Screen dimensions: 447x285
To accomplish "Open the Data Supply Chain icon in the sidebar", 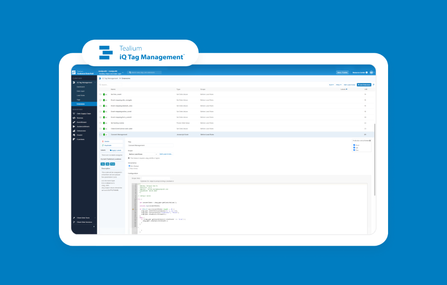I will click(x=74, y=114).
